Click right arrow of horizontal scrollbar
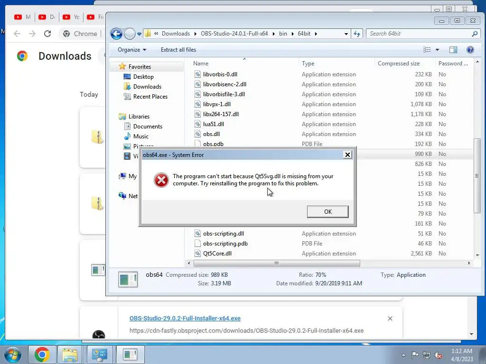The image size is (486, 364). click(x=469, y=263)
